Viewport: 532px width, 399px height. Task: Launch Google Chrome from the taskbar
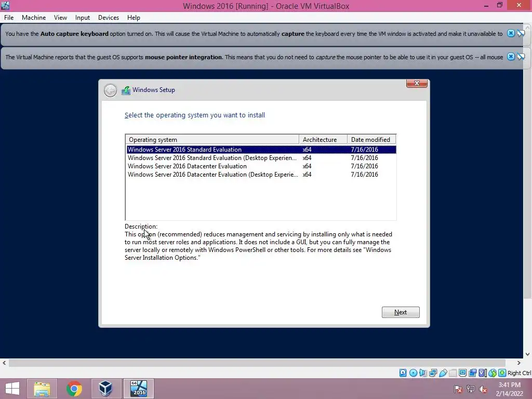[x=74, y=389]
